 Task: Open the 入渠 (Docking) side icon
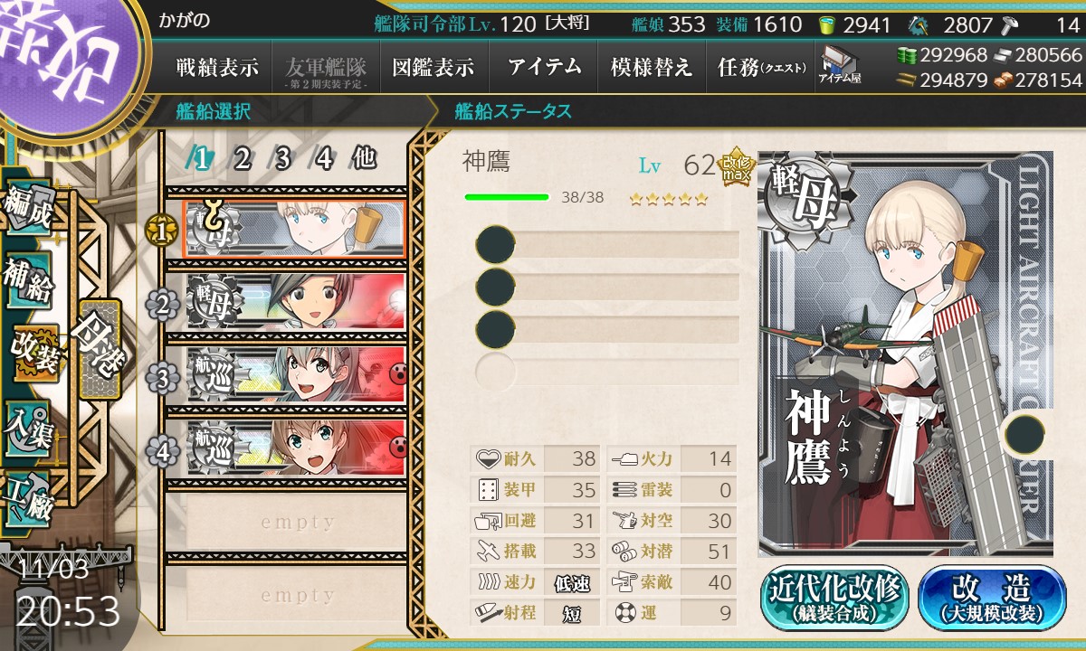29,425
